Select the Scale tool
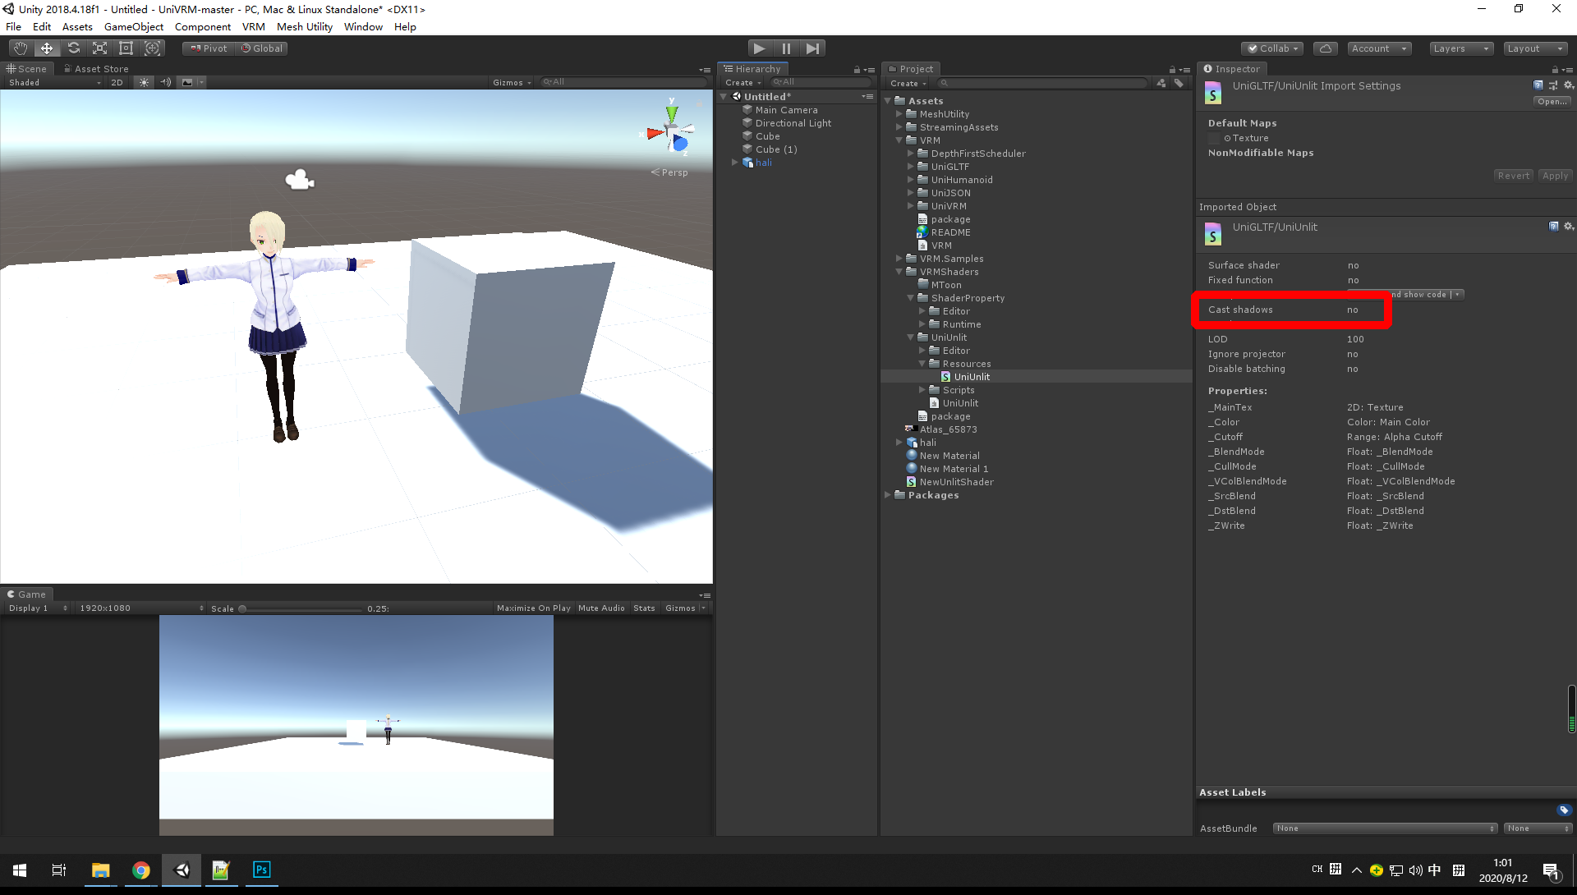Screen dimensions: 1577x895 (99, 48)
